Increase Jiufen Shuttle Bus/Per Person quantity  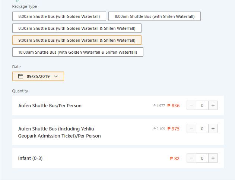(x=213, y=105)
